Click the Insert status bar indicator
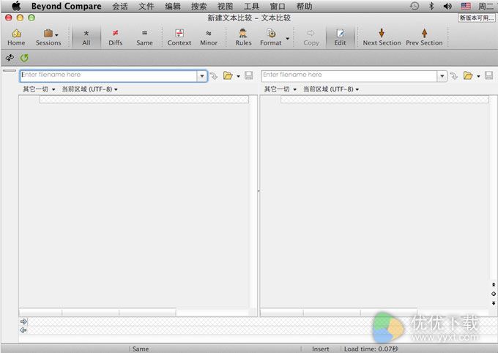 (x=321, y=349)
